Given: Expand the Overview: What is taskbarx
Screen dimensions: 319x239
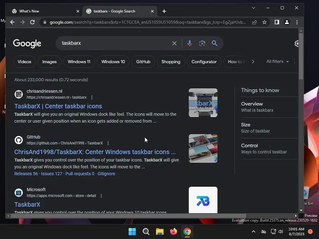Looking at the screenshot, I should pos(269,107).
